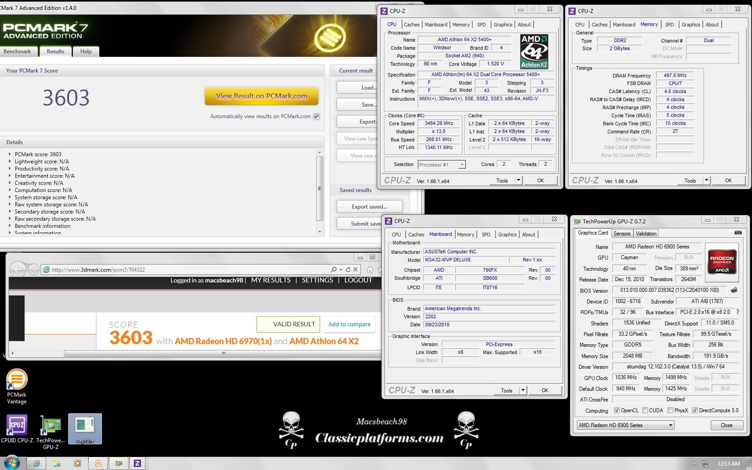Click OK in CPU-Z Mainboard window
752x470 pixels.
(x=545, y=390)
